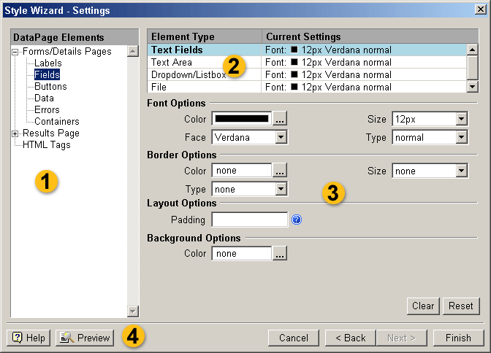Open the Font Face dropdown showing Verdana
The image size is (491, 353).
250,137
